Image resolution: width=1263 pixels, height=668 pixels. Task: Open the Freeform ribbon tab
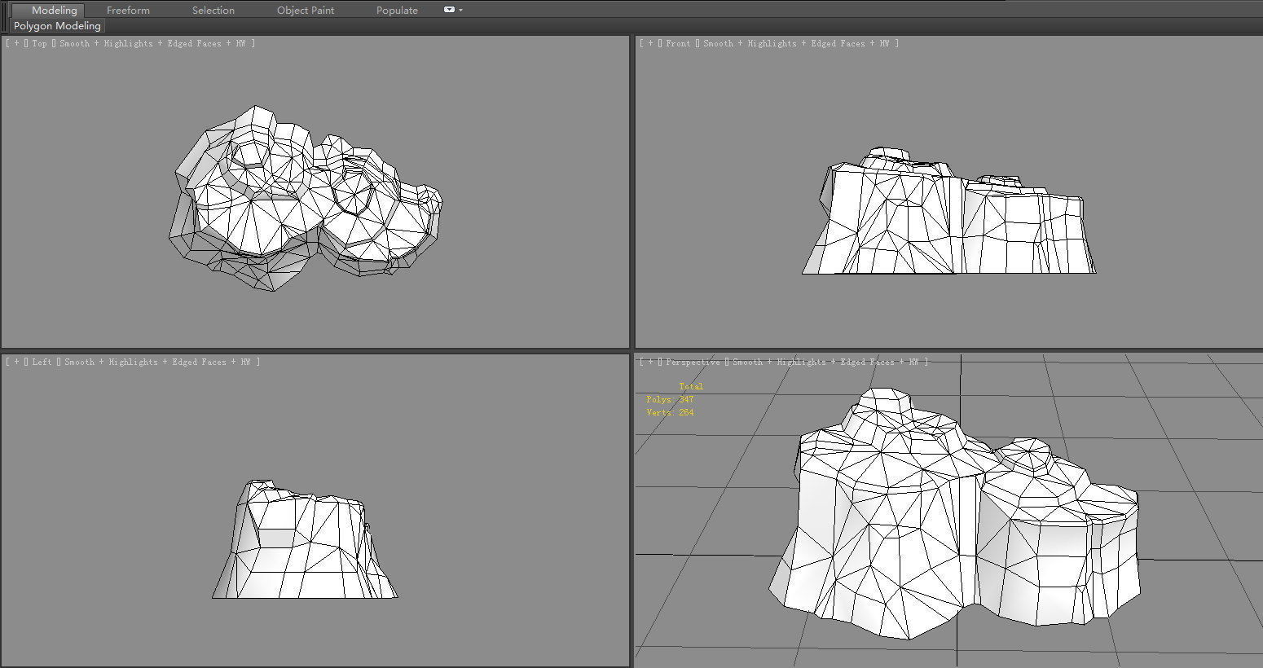[128, 10]
